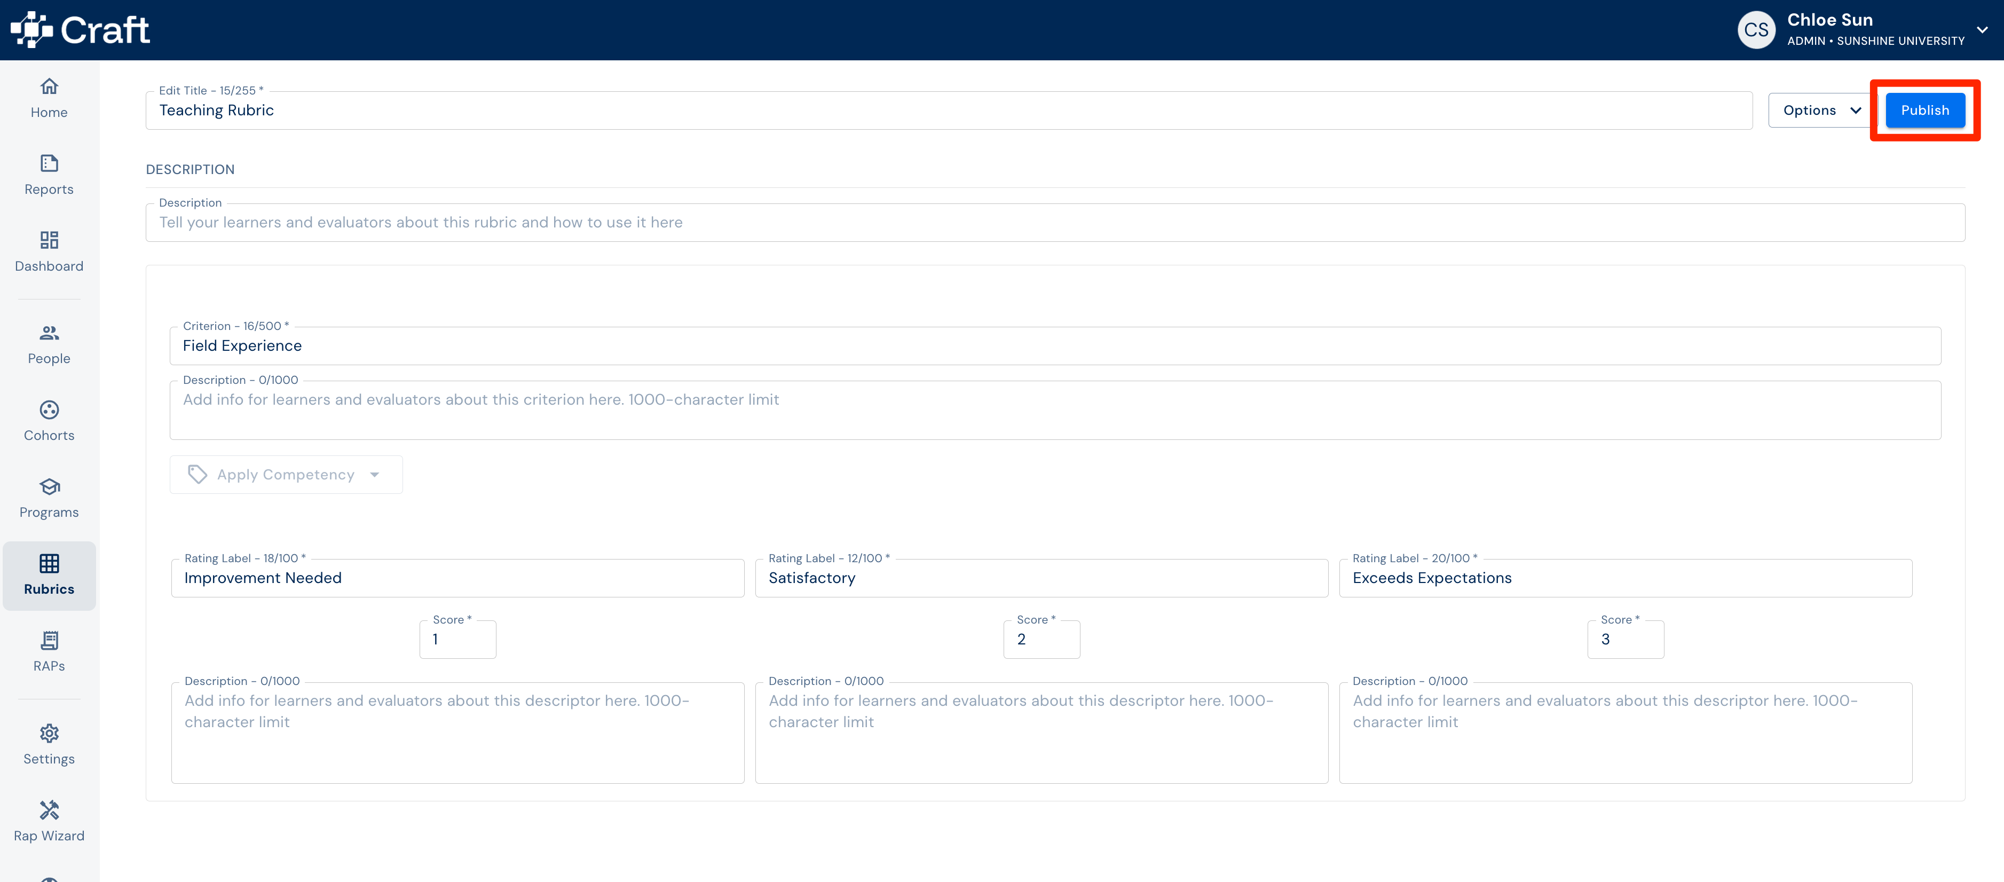Viewport: 2004px width, 882px height.
Task: Go to the Dashboard icon
Action: pyautogui.click(x=49, y=240)
